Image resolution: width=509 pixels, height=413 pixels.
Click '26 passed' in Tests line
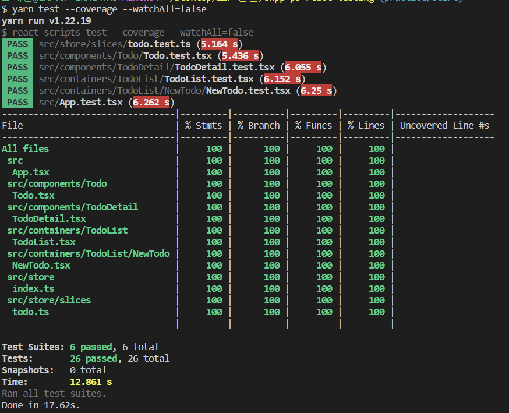click(x=94, y=359)
